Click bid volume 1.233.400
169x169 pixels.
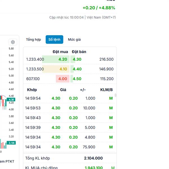click(x=35, y=59)
